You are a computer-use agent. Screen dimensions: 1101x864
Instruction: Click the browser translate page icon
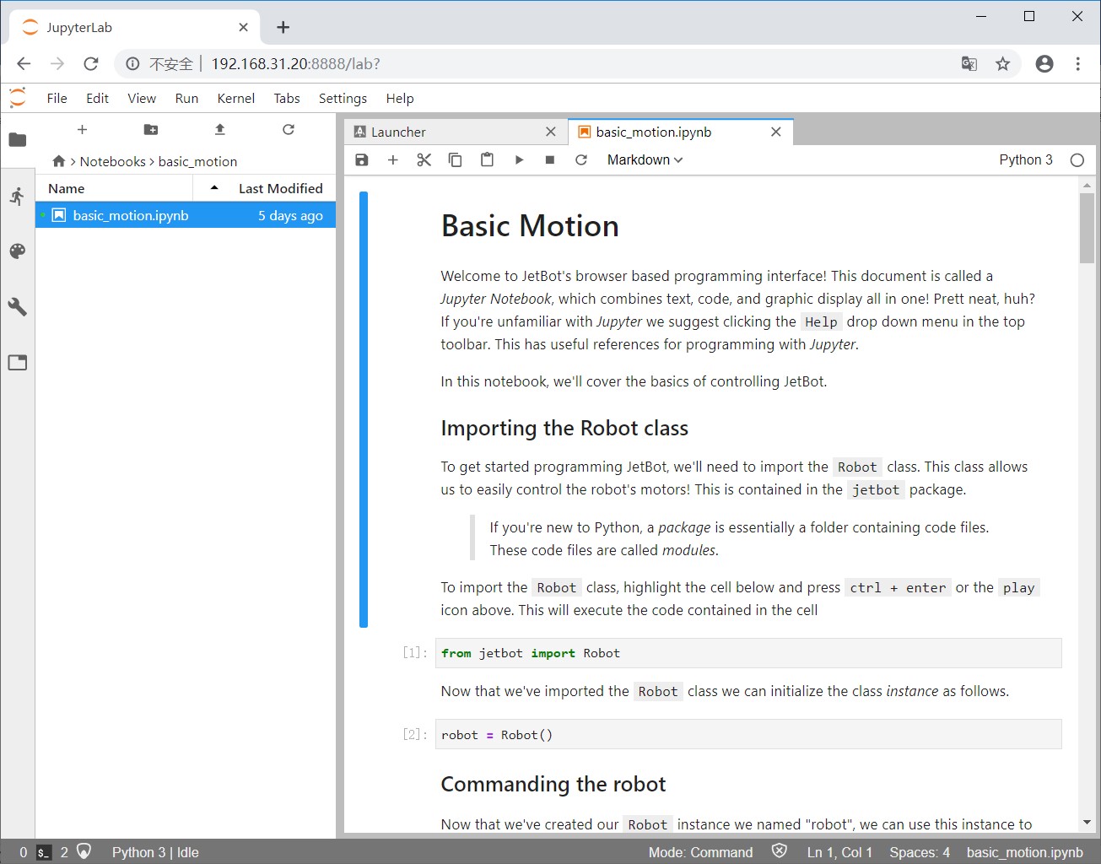(x=969, y=63)
